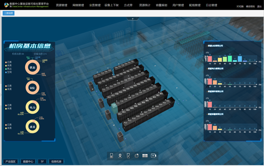The width and height of the screenshot is (264, 166).
Task: Click the platform logo in header
Action: [6, 5]
